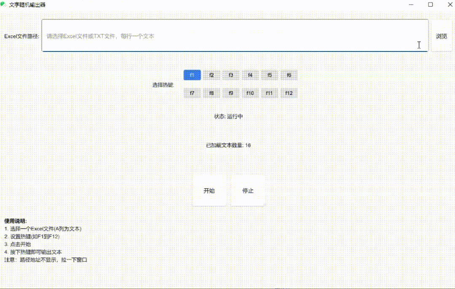The image size is (455, 289).
Task: Set hotkey to f10
Action: click(250, 93)
